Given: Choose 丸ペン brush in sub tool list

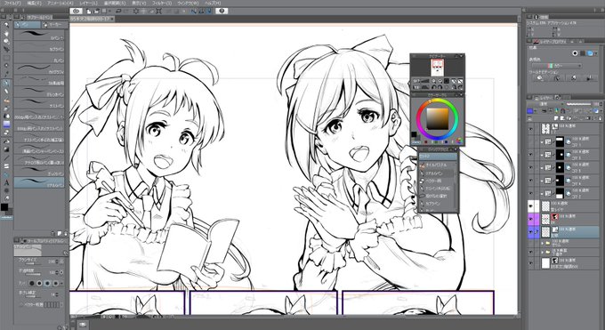Looking at the screenshot, I should [39, 58].
